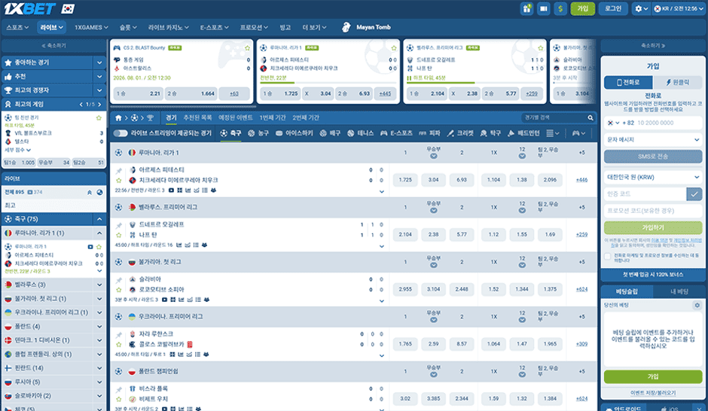This screenshot has height=411, width=708.
Task: Open the 스포츠 menu
Action: [x=17, y=27]
